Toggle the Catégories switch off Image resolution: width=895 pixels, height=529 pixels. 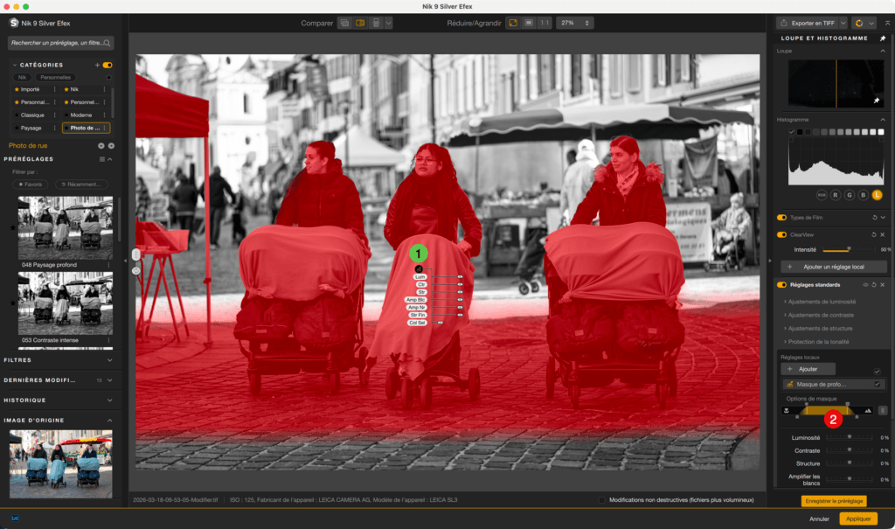pyautogui.click(x=107, y=65)
